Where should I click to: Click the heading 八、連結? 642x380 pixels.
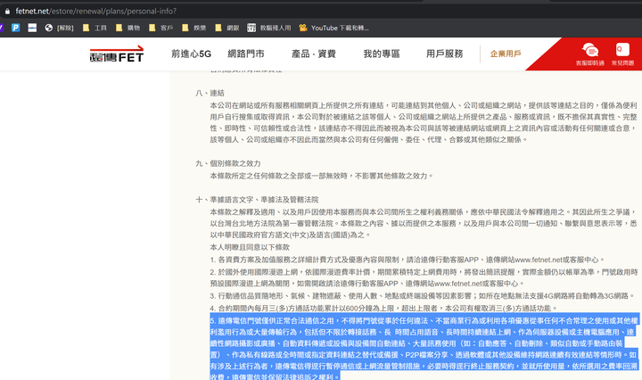click(x=210, y=93)
